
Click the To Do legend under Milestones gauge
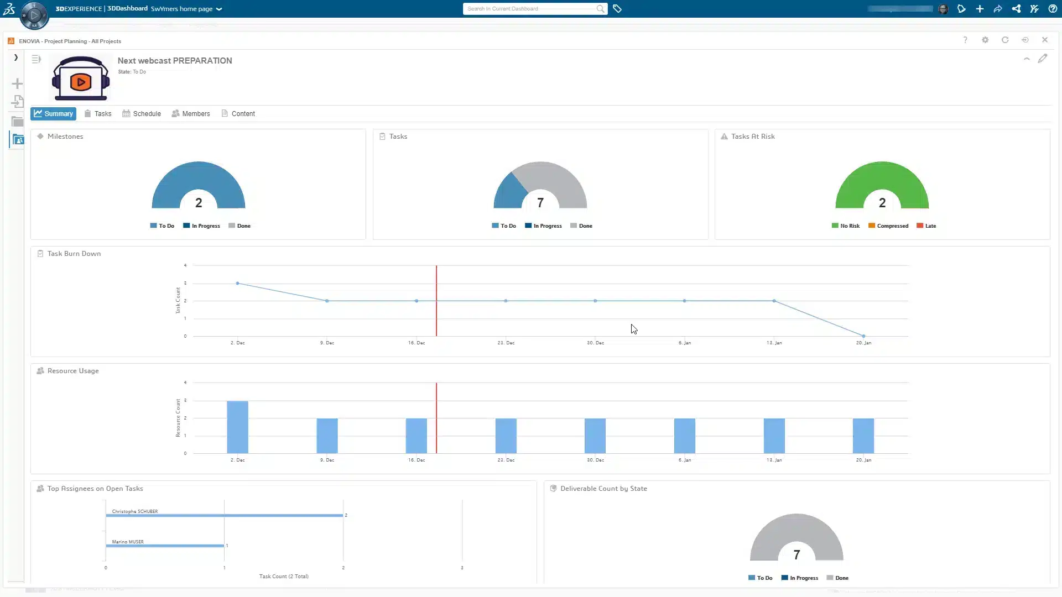click(162, 226)
